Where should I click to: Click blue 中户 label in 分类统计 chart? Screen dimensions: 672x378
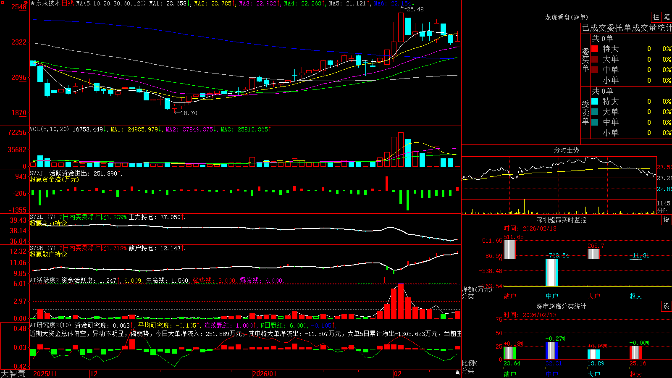click(x=552, y=374)
